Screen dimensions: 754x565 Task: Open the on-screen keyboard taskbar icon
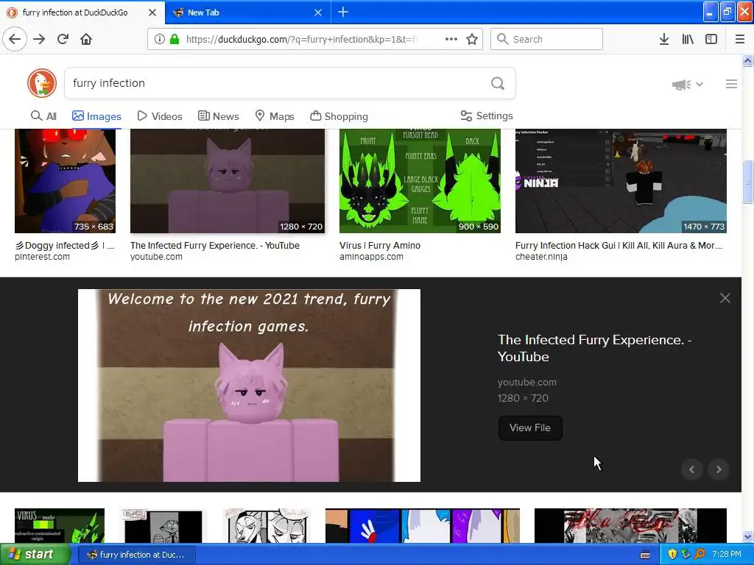pos(645,555)
